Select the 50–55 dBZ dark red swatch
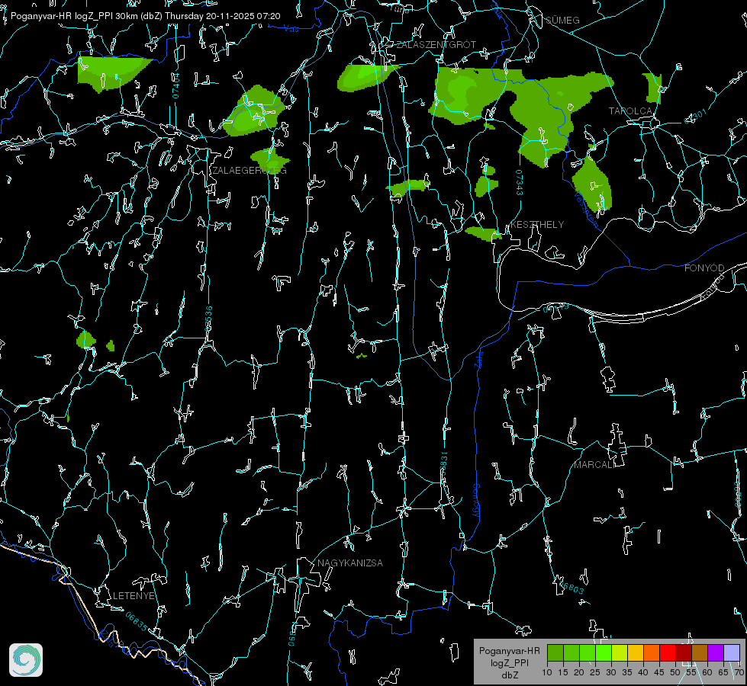The height and width of the screenshot is (686, 747). (x=683, y=652)
